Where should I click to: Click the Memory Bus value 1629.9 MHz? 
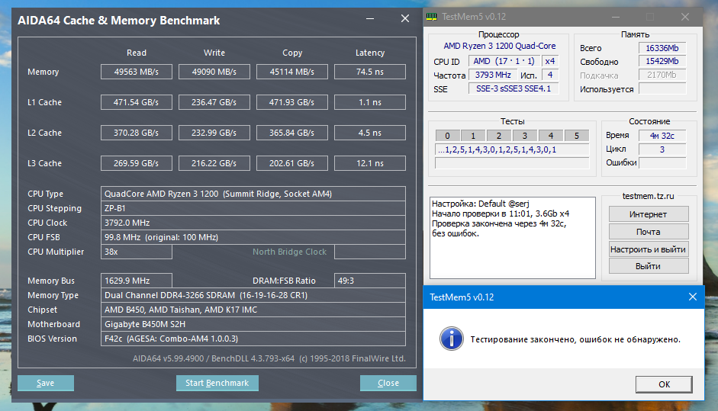[137, 281]
